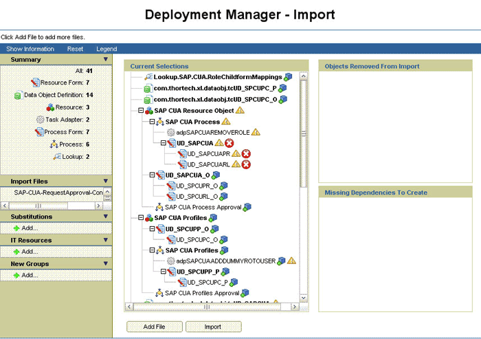Click the horizontal scrollbar thumb under Current Selections
Image resolution: width=481 pixels, height=339 pixels.
[x=206, y=307]
